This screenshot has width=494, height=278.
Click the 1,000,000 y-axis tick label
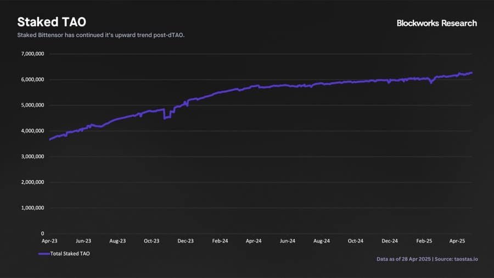click(x=32, y=208)
